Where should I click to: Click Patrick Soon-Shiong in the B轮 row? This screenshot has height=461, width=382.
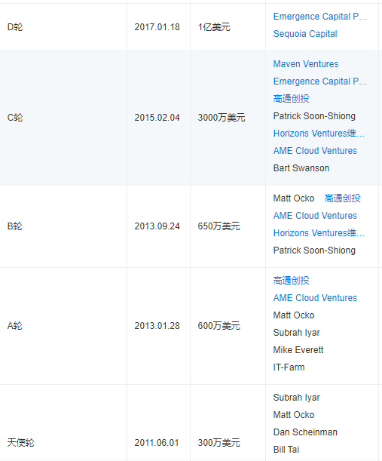point(314,250)
